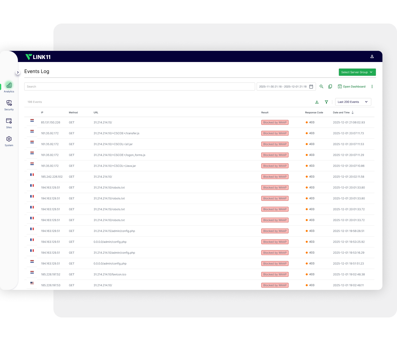Download the events log
Viewport: 397px width, 341px height.
317,102
